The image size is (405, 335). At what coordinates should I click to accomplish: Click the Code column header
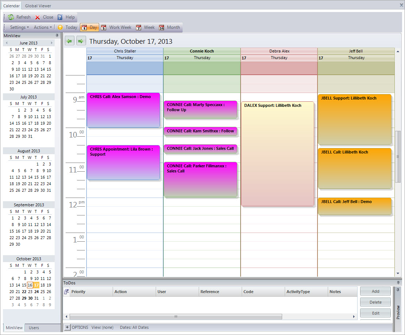click(x=263, y=292)
